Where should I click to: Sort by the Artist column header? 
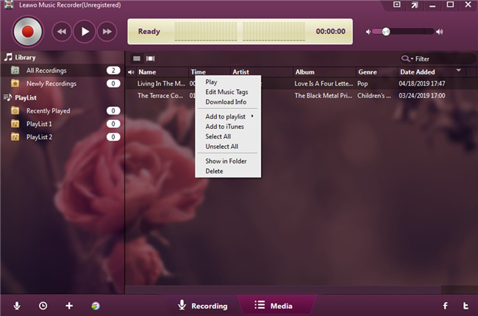(262, 72)
